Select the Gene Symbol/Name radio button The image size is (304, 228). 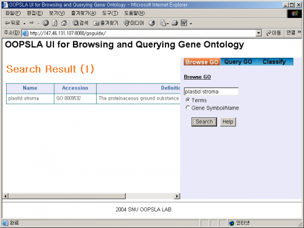188,108
